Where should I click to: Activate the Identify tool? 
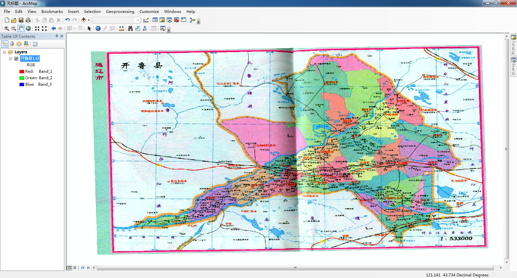(98, 28)
